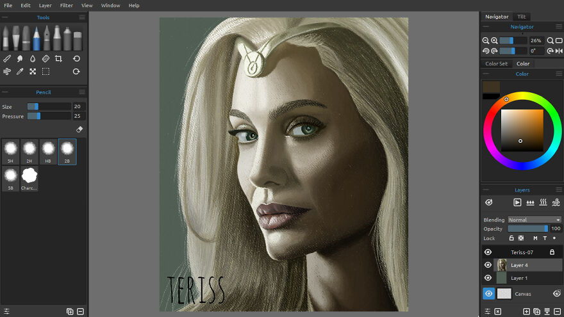
Task: Select the rectangular Selection tool
Action: click(46, 72)
